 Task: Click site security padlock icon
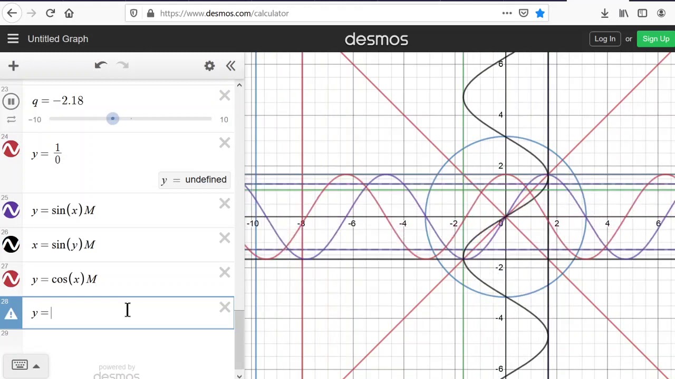(x=150, y=13)
